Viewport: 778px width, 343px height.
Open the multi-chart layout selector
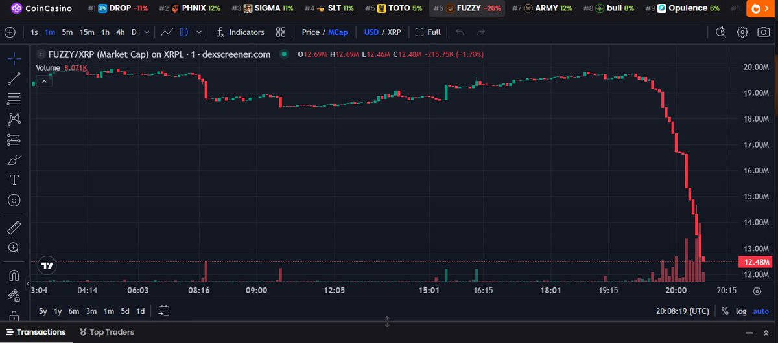(x=281, y=32)
